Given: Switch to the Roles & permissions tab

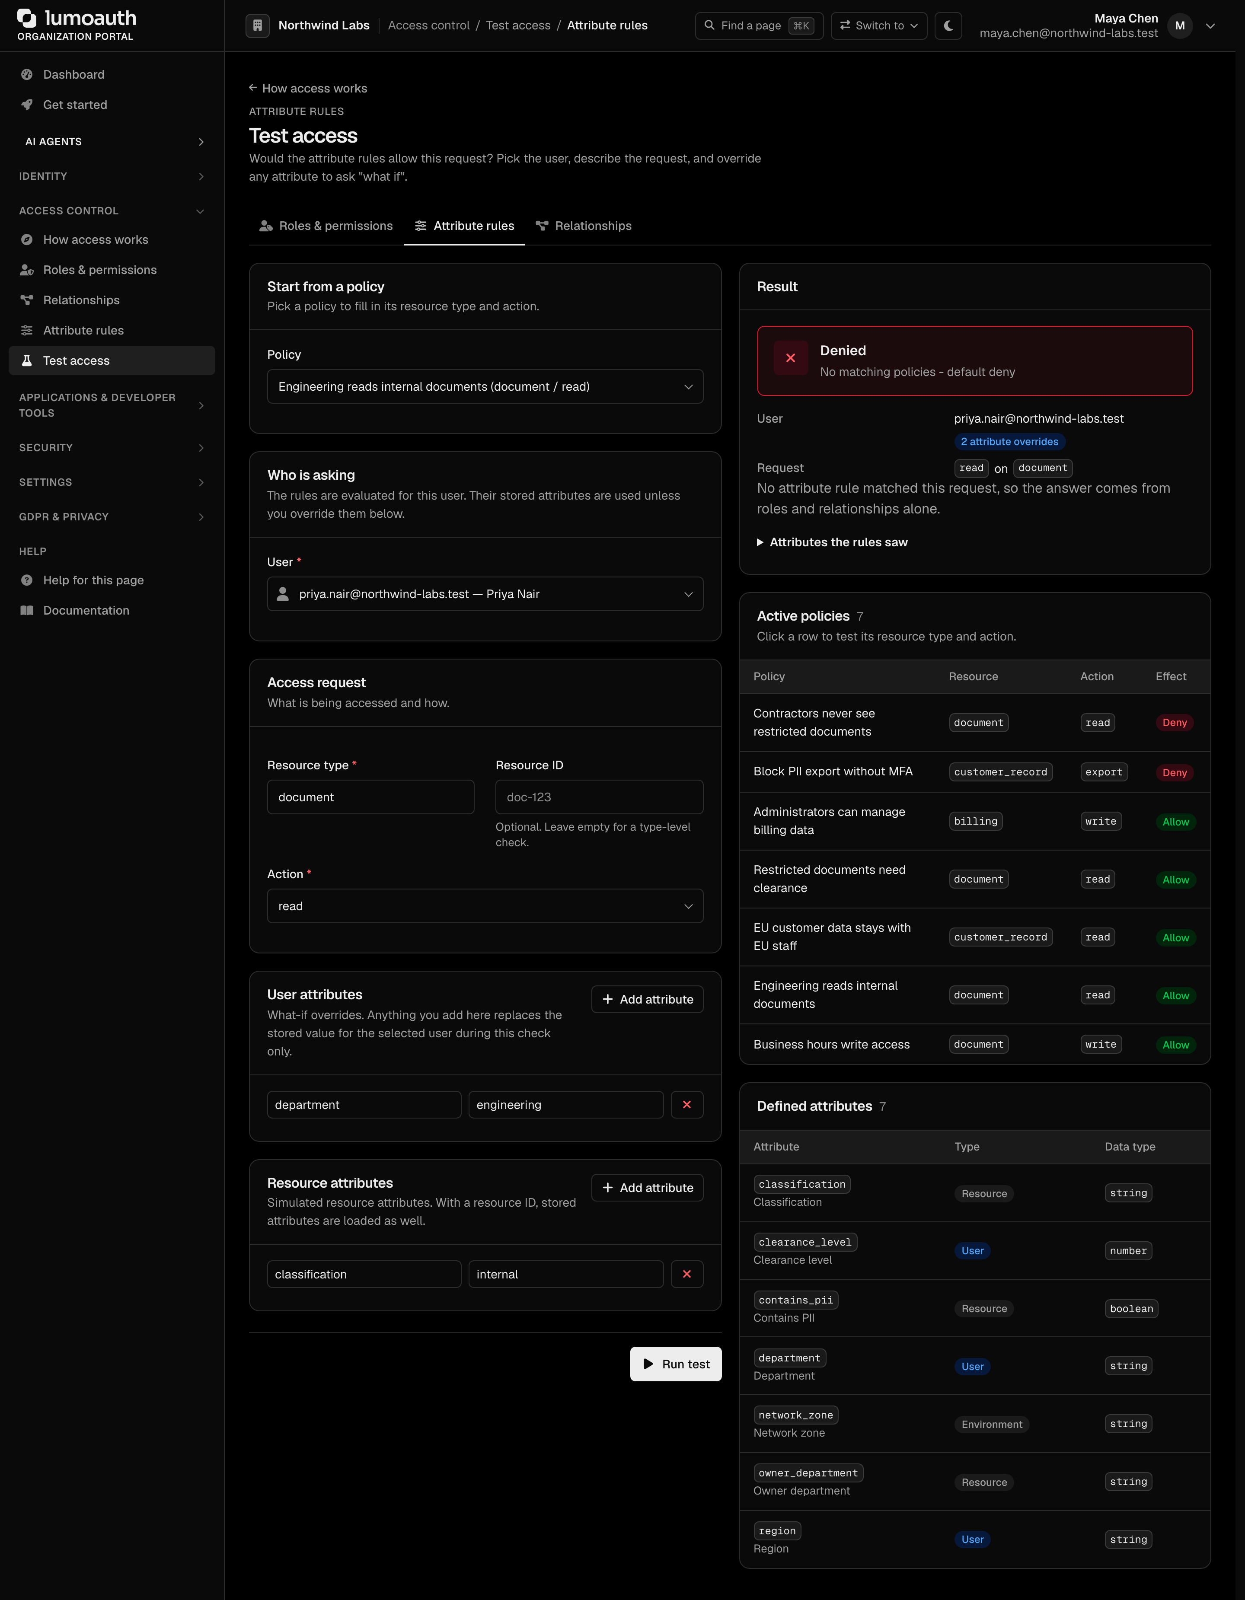Looking at the screenshot, I should [326, 226].
